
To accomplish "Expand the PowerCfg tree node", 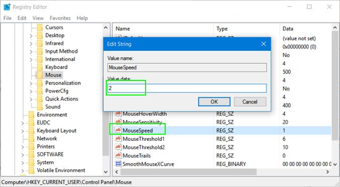I will pos(31,91).
